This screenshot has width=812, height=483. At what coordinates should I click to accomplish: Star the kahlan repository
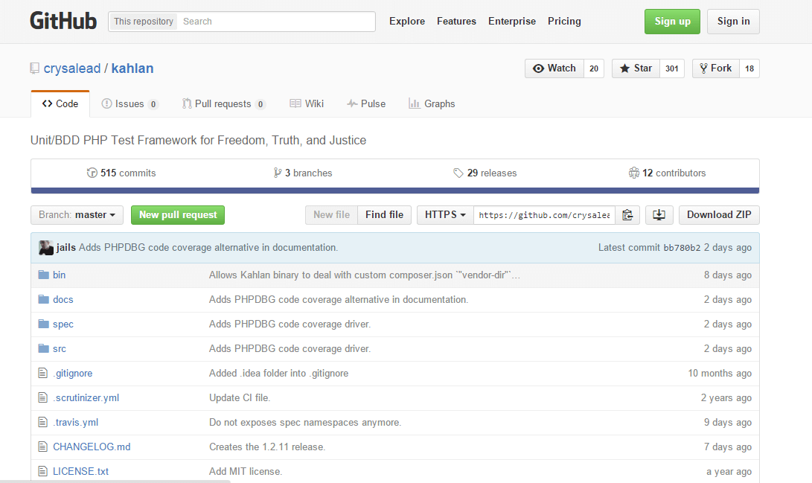coord(636,68)
